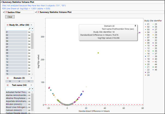Select Alkaline Phosphatase in Test name list

pos(16,98)
